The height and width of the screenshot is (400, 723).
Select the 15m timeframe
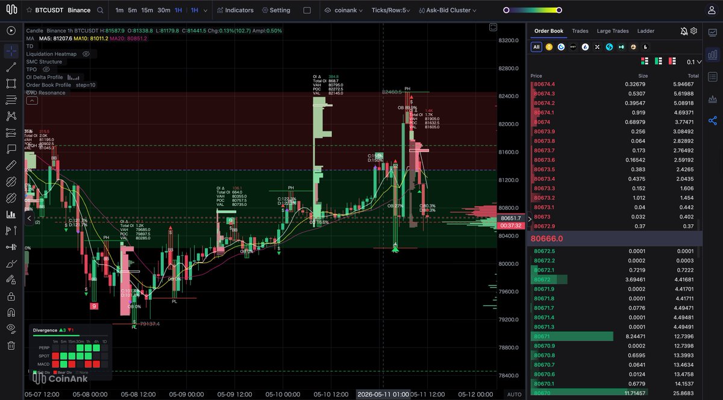(147, 10)
